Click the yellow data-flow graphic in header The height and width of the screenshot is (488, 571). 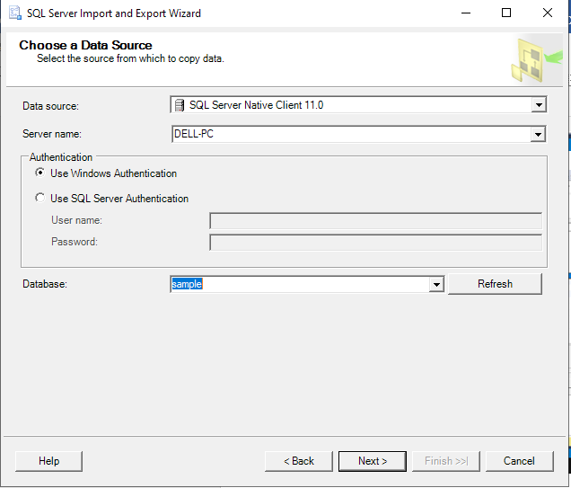pyautogui.click(x=536, y=60)
